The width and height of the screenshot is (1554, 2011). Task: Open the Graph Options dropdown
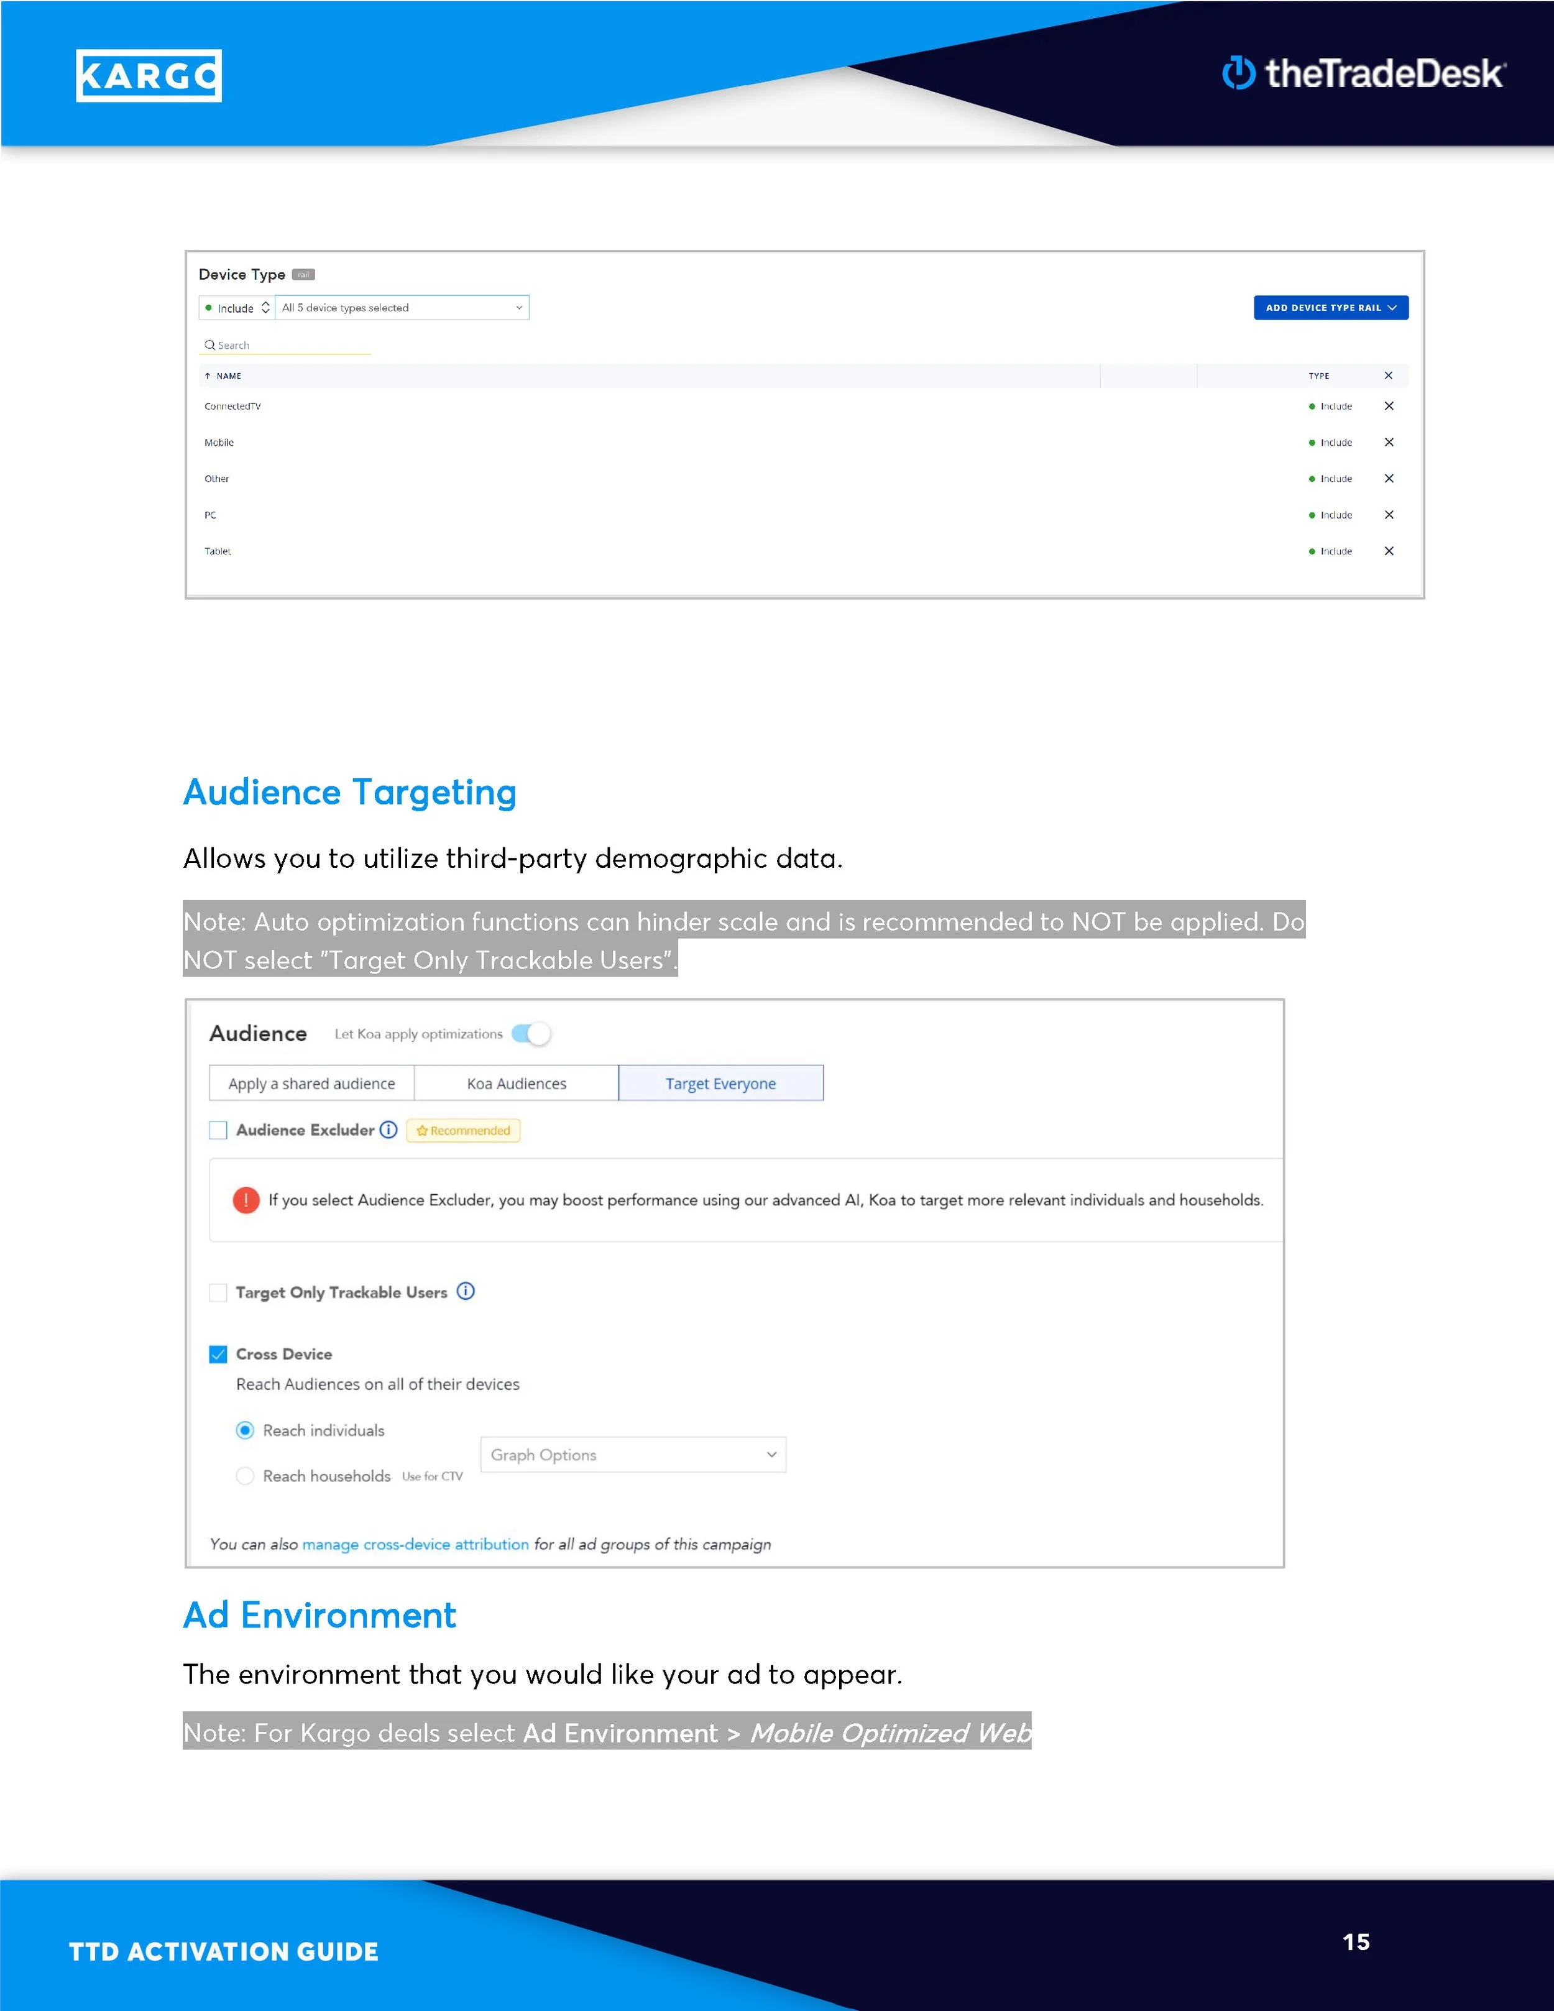tap(632, 1455)
